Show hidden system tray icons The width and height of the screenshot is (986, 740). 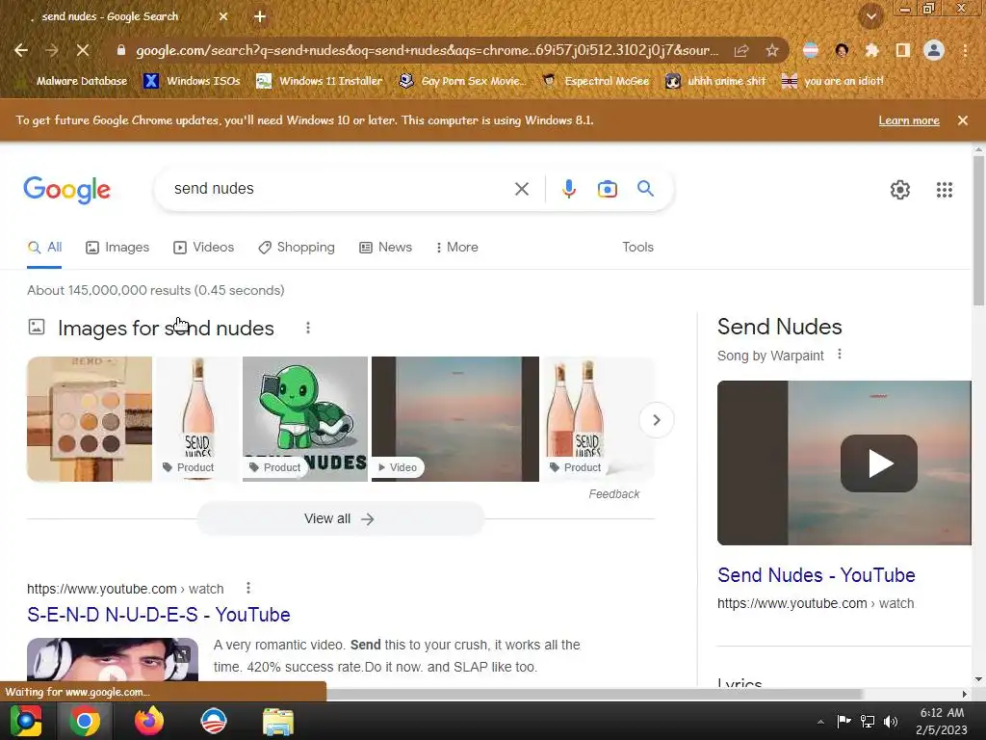(820, 722)
